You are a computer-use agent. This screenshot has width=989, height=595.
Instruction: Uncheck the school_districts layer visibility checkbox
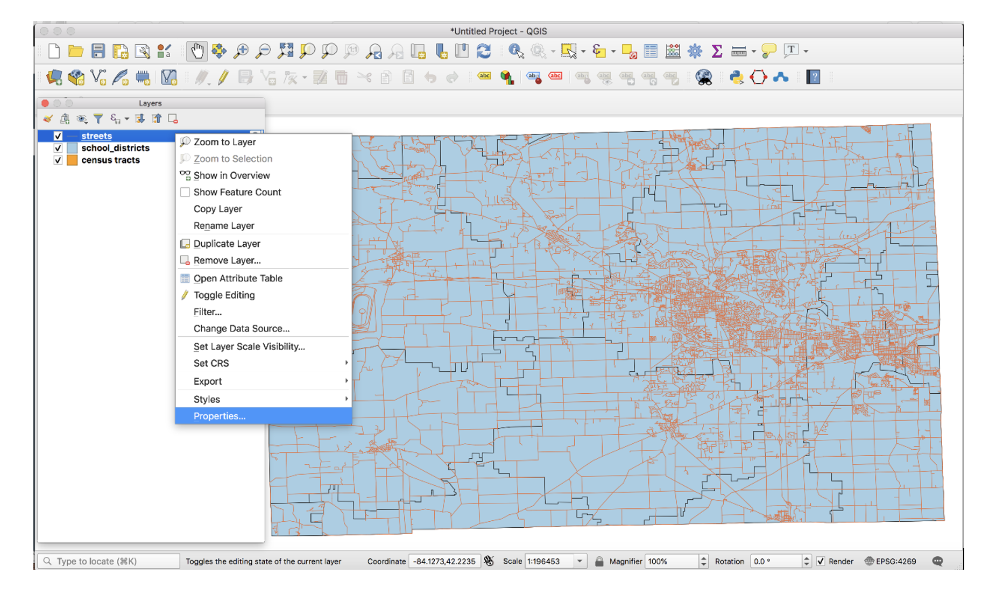(x=58, y=148)
